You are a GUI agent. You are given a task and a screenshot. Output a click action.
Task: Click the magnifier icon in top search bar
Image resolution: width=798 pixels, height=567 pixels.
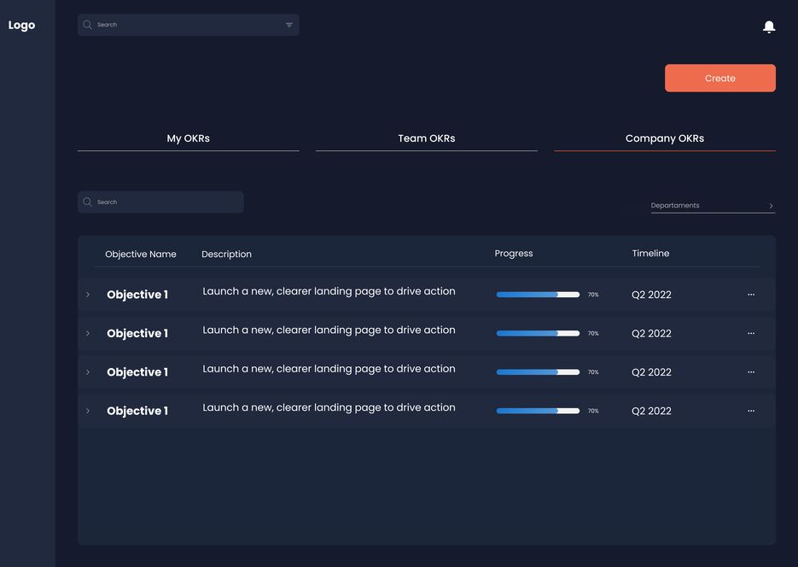[x=88, y=25]
